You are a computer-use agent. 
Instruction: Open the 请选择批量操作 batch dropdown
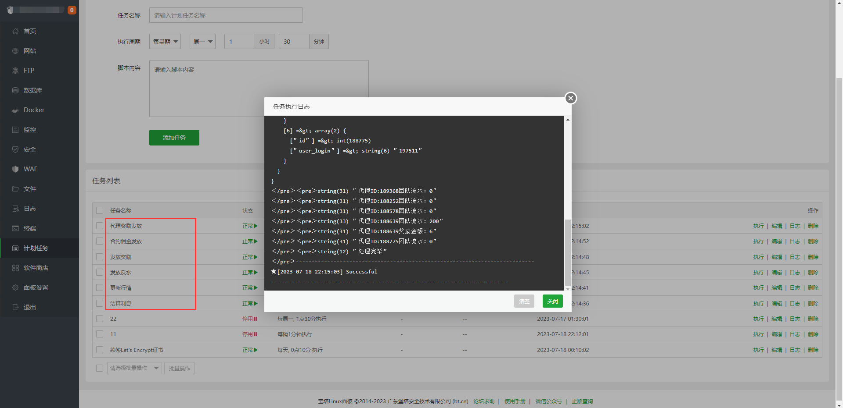point(134,368)
